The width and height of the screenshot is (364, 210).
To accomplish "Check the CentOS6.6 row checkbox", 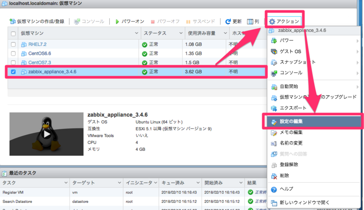I will click(x=13, y=53).
